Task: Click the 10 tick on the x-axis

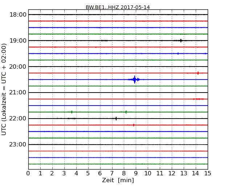Action: click(x=148, y=173)
